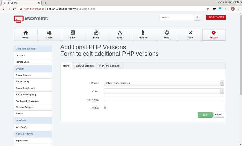Click the blue extension icon in toolbar

(x=220, y=9)
